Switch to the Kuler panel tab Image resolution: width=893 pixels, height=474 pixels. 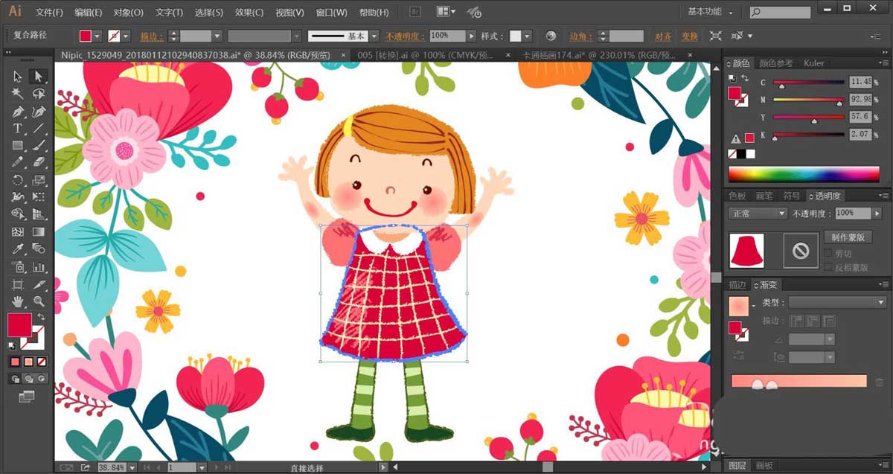tap(814, 63)
